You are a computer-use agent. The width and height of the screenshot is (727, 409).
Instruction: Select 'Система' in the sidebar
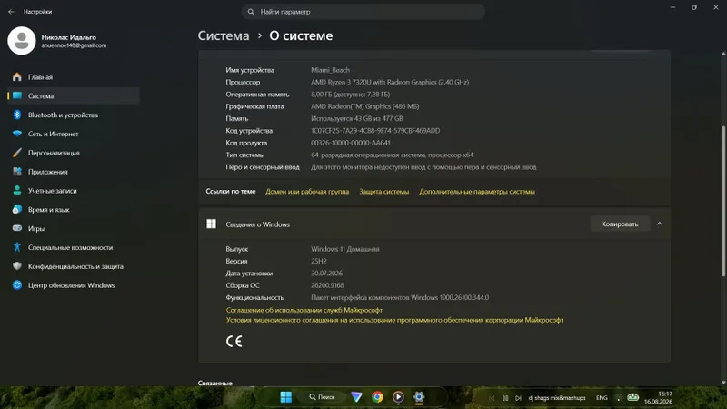tap(74, 96)
